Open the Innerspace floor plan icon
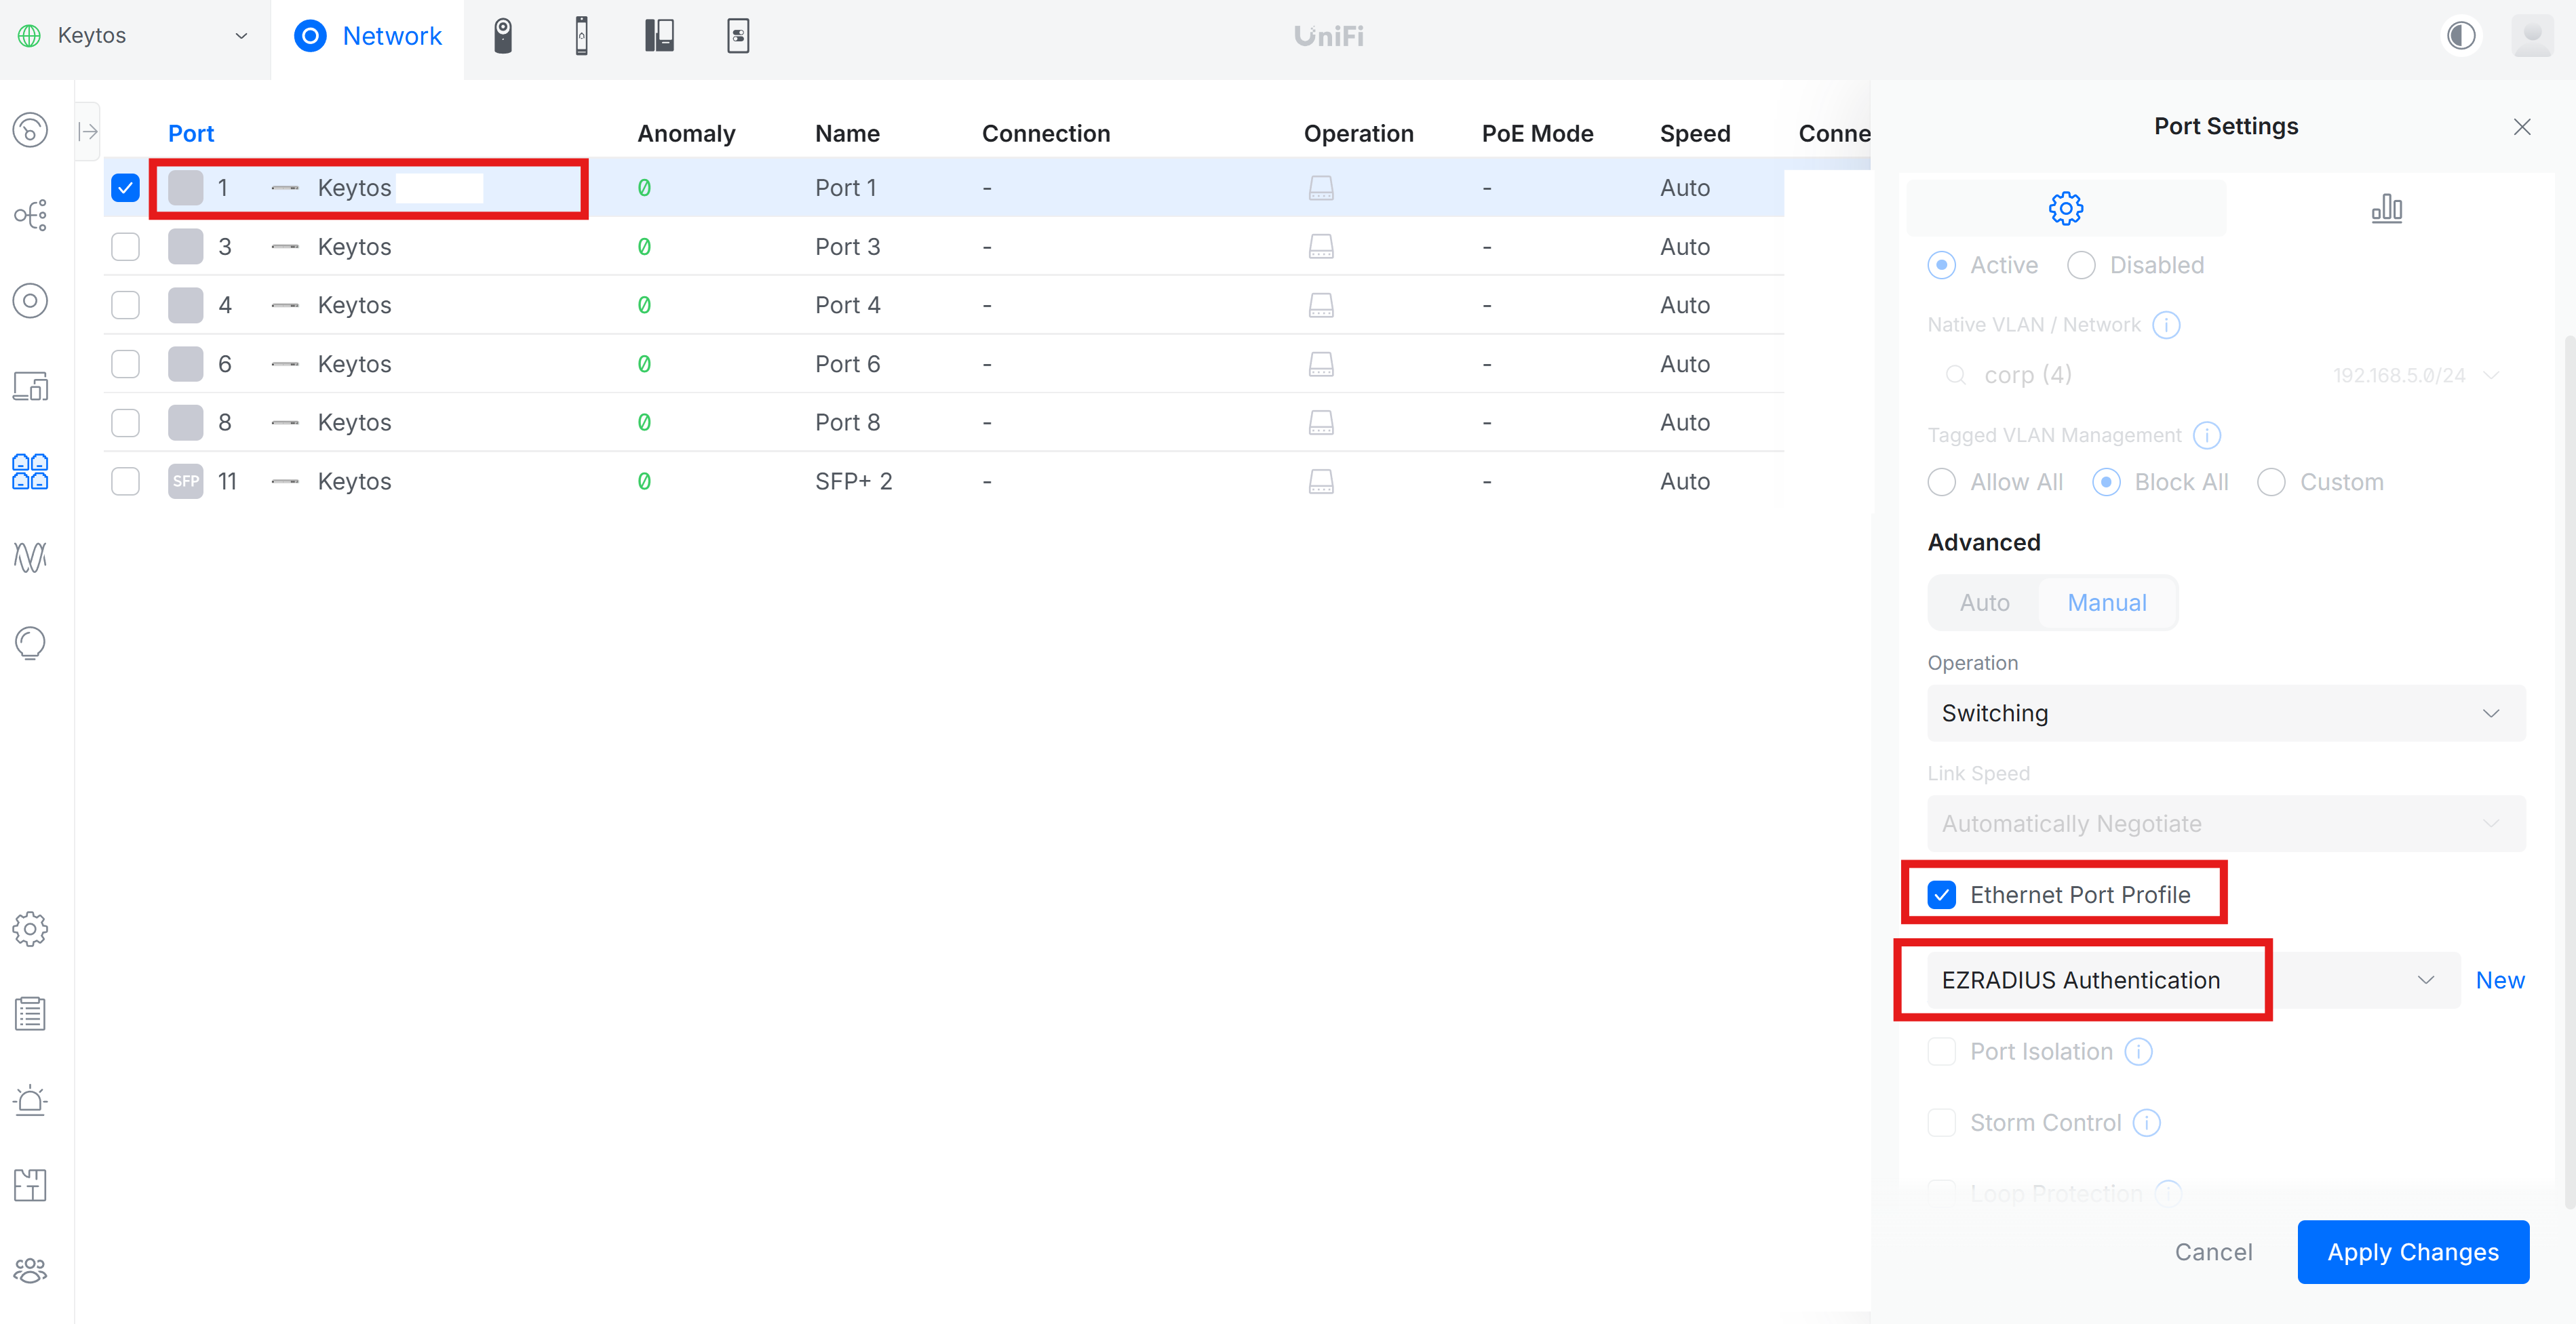The image size is (2576, 1324). tap(30, 1185)
